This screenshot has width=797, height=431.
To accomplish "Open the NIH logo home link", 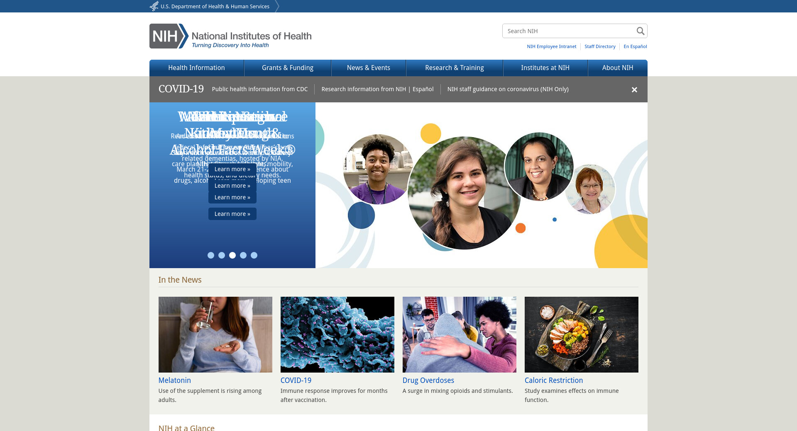I will (230, 36).
